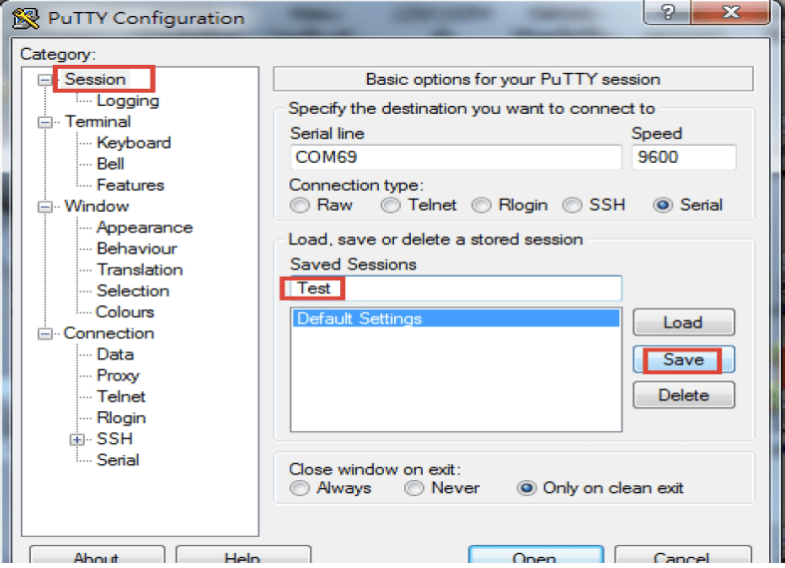This screenshot has height=568, width=785.
Task: Open the Appearance category
Action: (145, 228)
